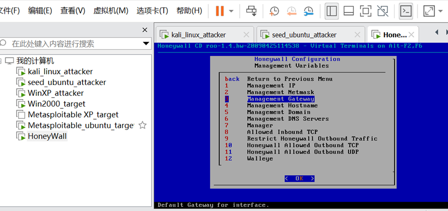Viewport: 448px width, 211px height.
Task: Select kali_linux_attacker in library tree
Action: pos(60,72)
